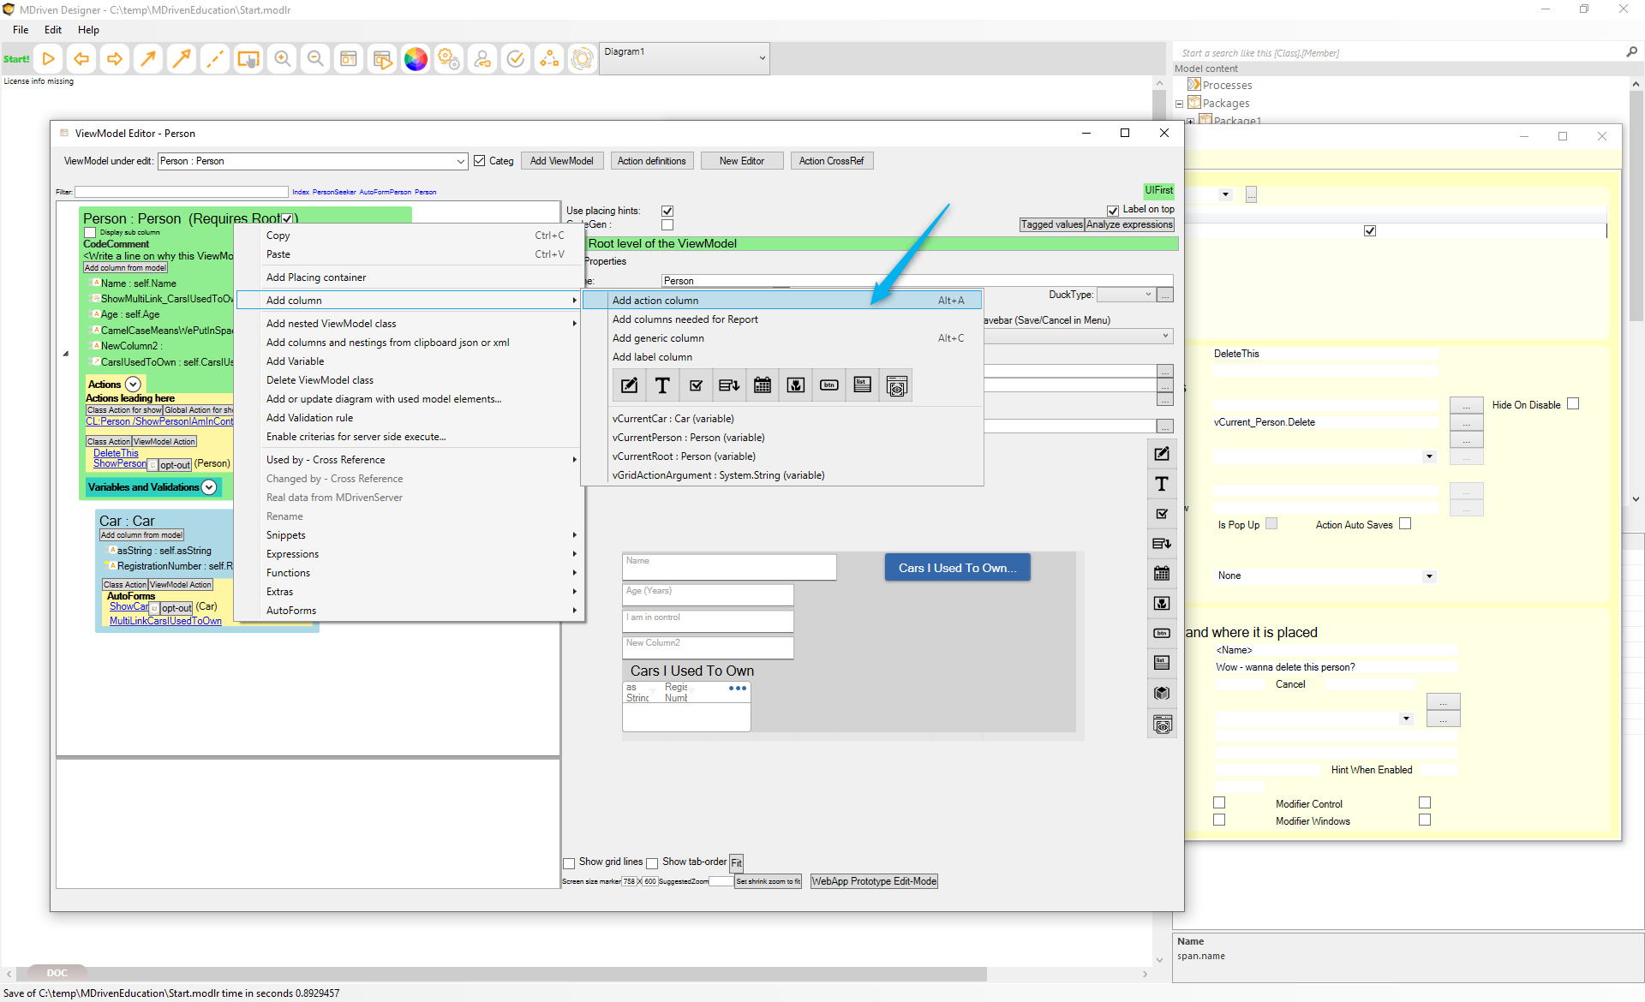This screenshot has height=1002, width=1645.
Task: Collapse the Variables and Validations section
Action: [x=209, y=487]
